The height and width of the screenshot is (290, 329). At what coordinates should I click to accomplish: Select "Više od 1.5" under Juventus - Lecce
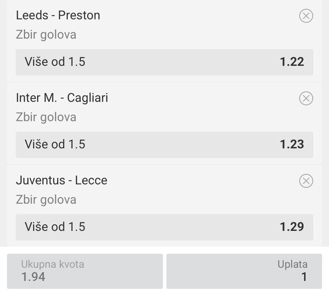tap(55, 227)
